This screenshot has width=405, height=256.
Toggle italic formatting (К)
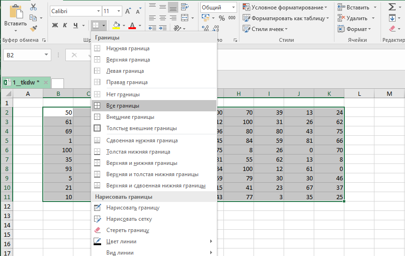pyautogui.click(x=65, y=25)
